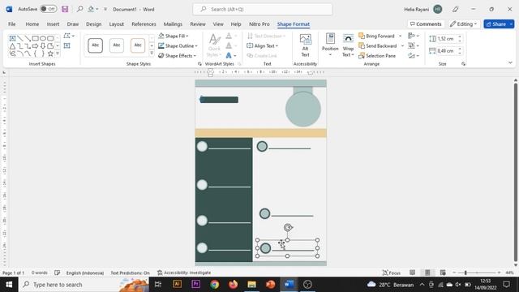Click Bring Forward

(x=376, y=36)
